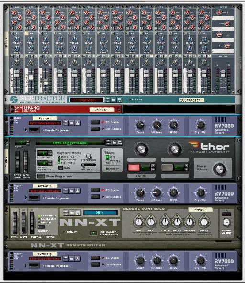Click the Bass knob on mixer channel 14

pos(204,48)
